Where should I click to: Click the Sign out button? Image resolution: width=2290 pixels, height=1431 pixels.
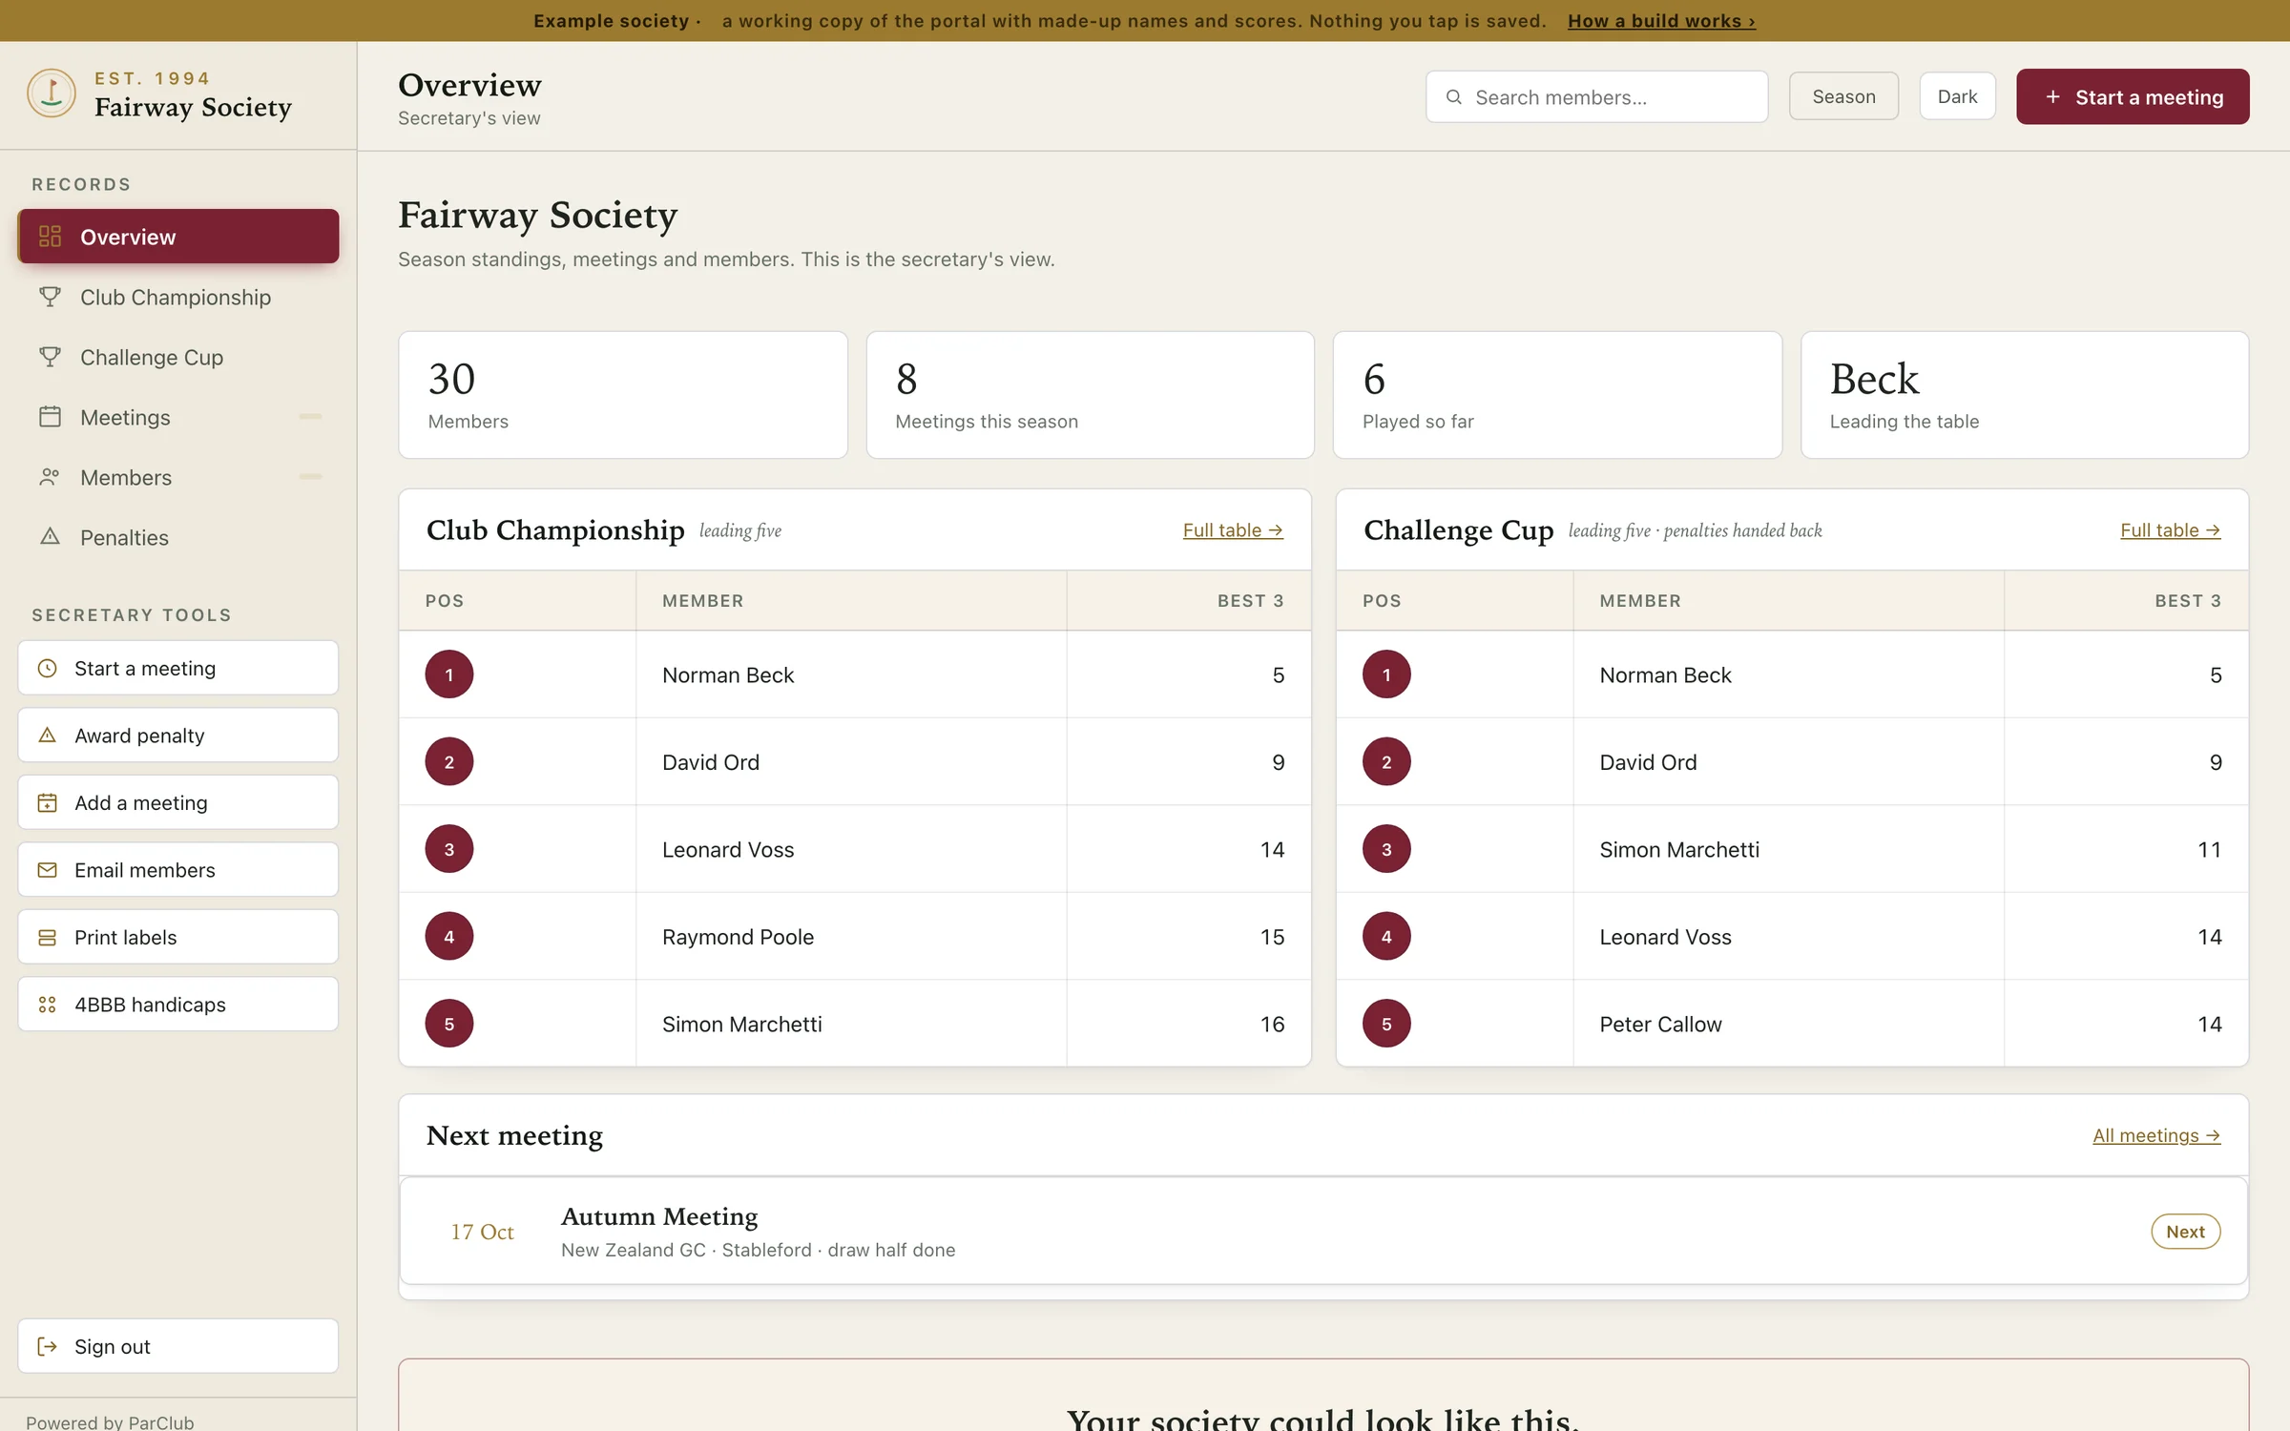point(178,1346)
